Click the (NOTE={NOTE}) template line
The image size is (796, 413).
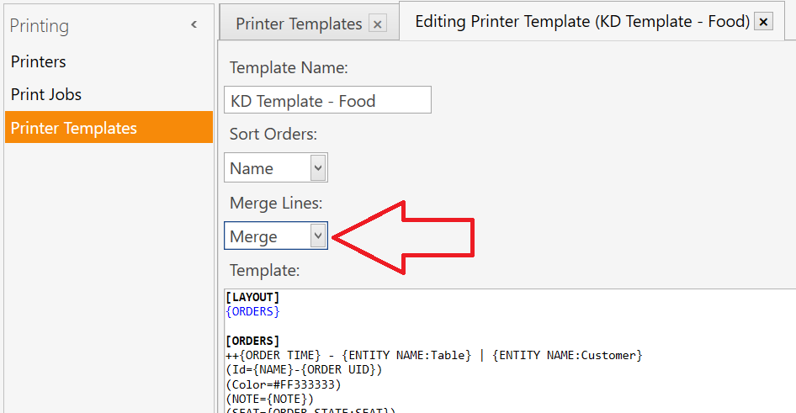[x=270, y=399]
